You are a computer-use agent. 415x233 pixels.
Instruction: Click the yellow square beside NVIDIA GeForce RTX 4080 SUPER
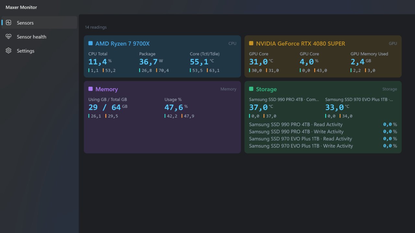pyautogui.click(x=251, y=43)
